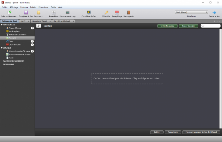Open the Visionneuse de Logs icon
222x142 pixels.
[x=68, y=13]
